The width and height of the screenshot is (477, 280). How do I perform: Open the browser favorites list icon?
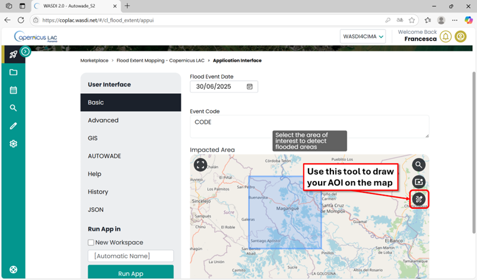428,20
